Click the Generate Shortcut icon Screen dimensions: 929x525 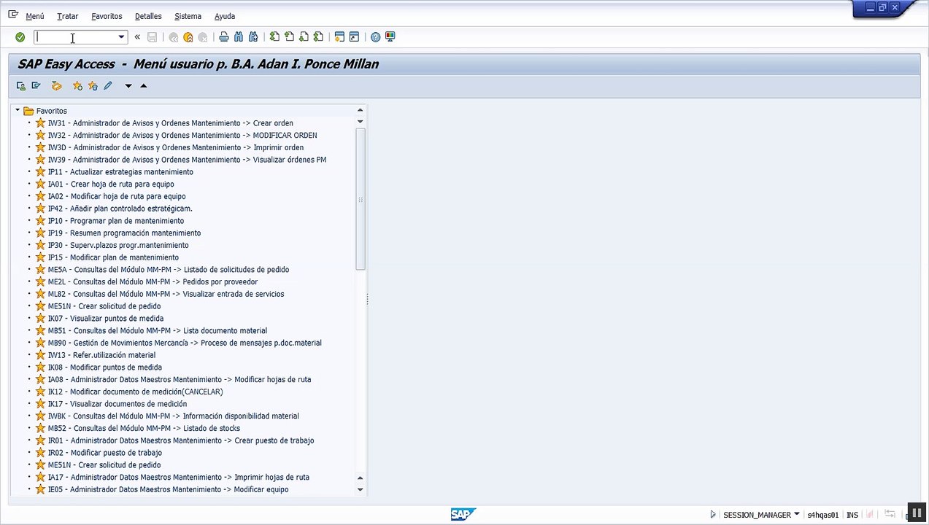tap(354, 37)
